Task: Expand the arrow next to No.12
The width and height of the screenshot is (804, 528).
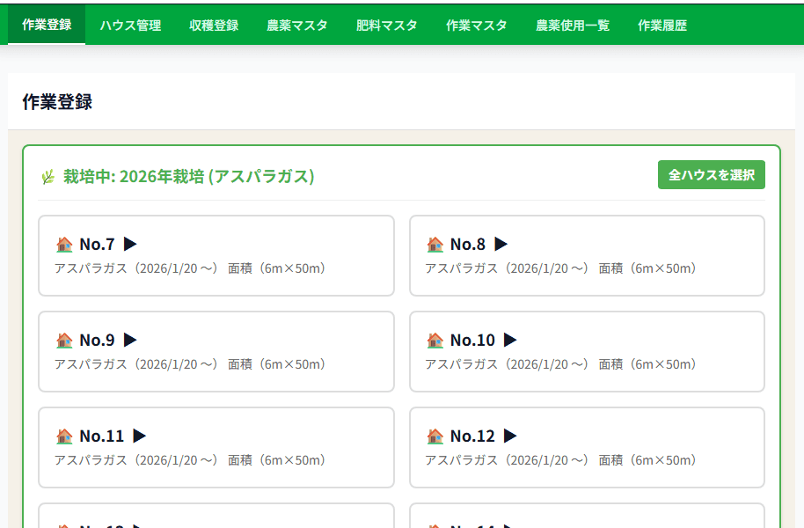Action: pos(508,436)
